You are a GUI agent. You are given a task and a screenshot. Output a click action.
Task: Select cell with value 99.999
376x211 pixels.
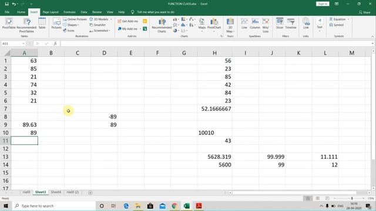click(272, 156)
